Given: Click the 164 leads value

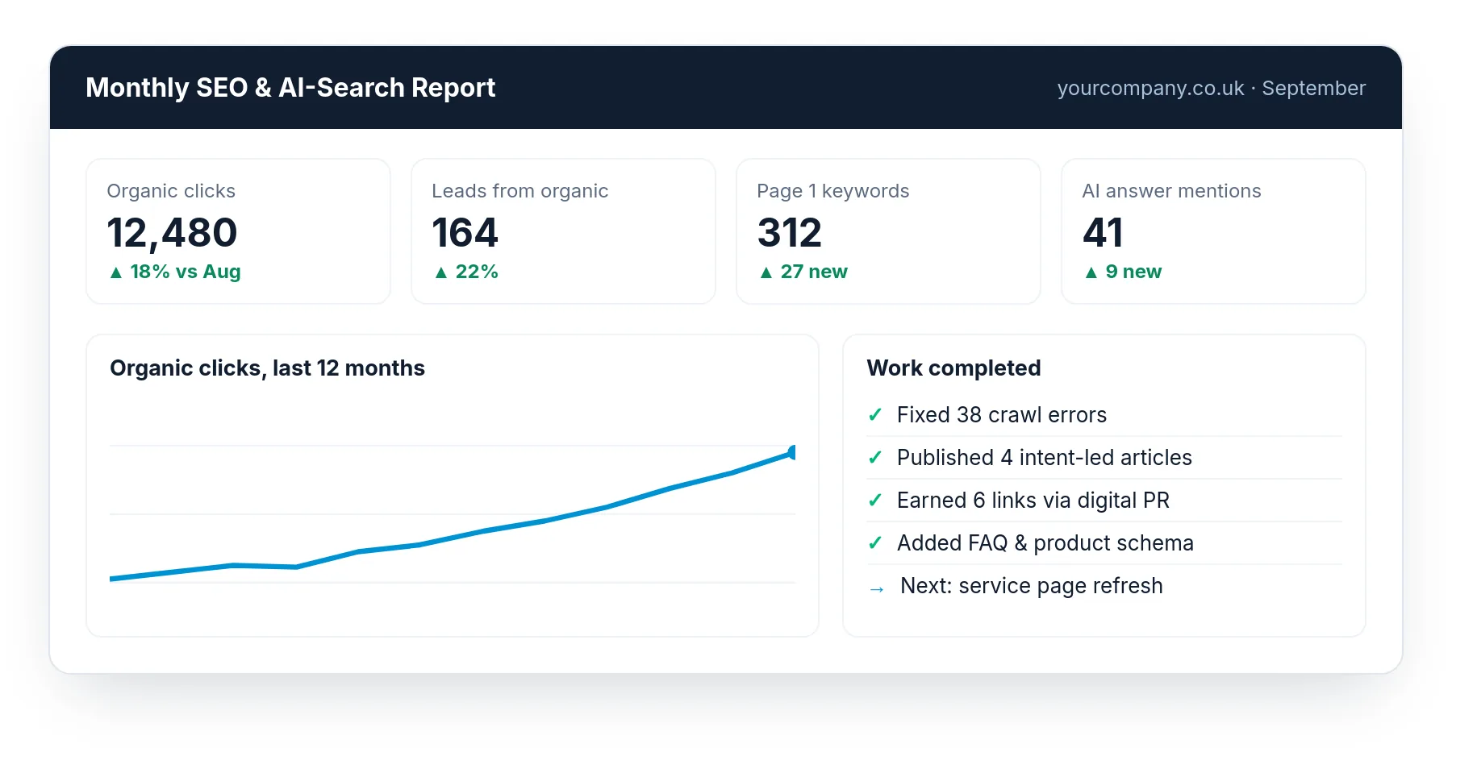Looking at the screenshot, I should pos(465,233).
